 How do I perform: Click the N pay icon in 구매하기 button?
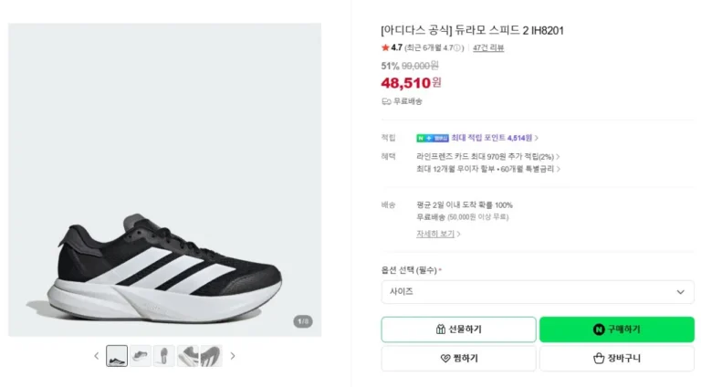pos(599,329)
